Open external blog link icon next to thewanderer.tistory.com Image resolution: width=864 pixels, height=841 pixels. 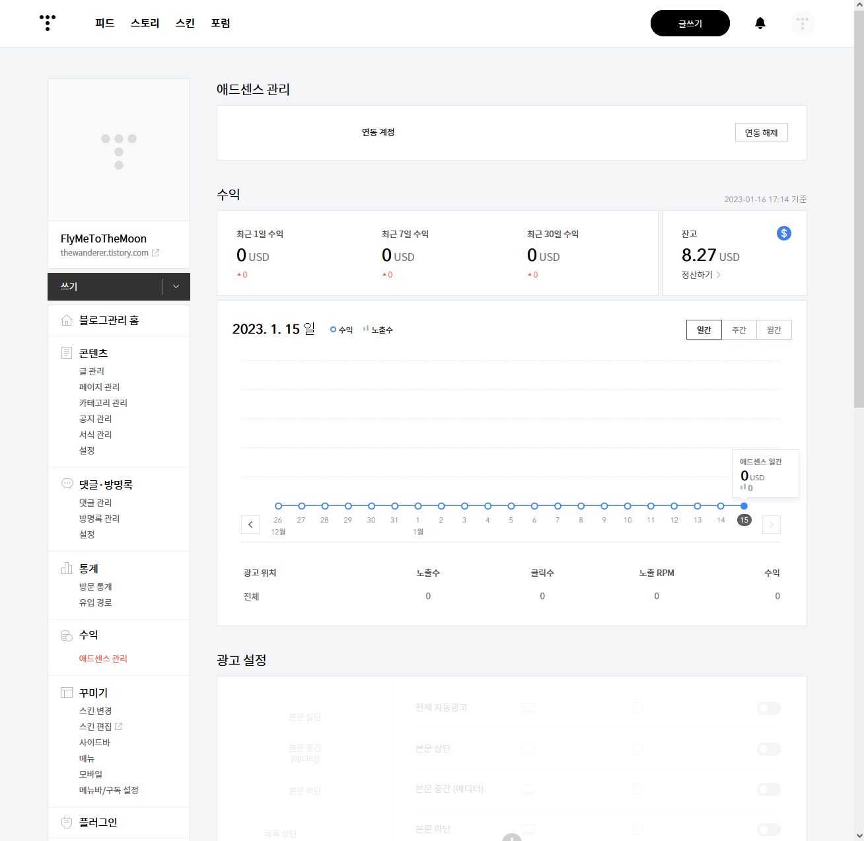click(155, 252)
